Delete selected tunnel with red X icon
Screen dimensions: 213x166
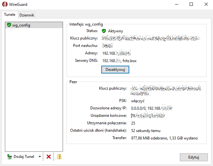(x=49, y=157)
